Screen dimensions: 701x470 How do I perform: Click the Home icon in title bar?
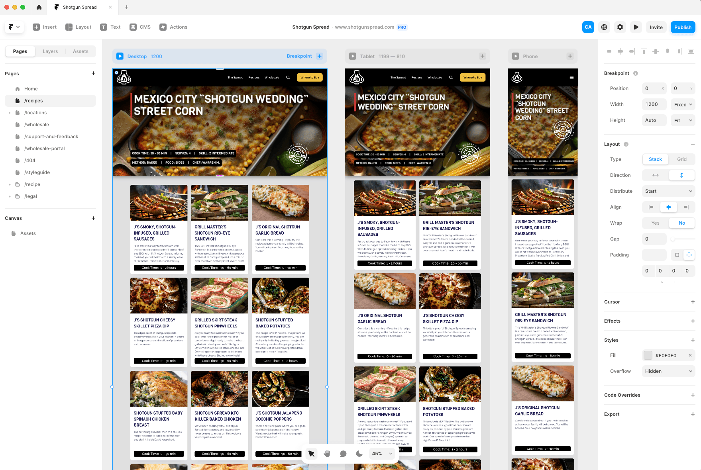[x=39, y=7]
